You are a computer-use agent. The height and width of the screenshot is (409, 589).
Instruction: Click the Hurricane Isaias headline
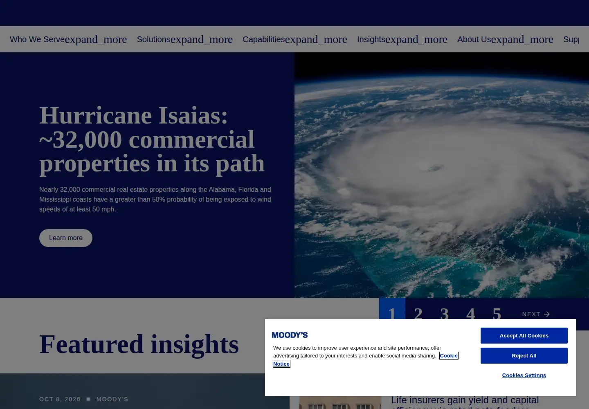click(152, 139)
